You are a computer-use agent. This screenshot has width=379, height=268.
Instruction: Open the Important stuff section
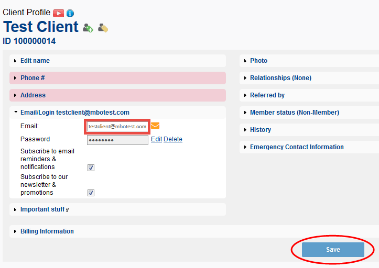pyautogui.click(x=44, y=209)
